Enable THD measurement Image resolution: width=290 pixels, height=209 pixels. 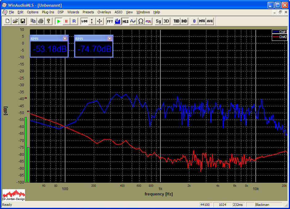(x=176, y=21)
